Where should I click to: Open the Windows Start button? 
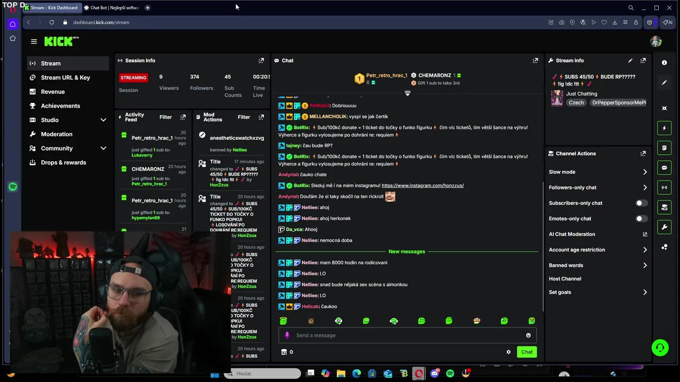(215, 375)
